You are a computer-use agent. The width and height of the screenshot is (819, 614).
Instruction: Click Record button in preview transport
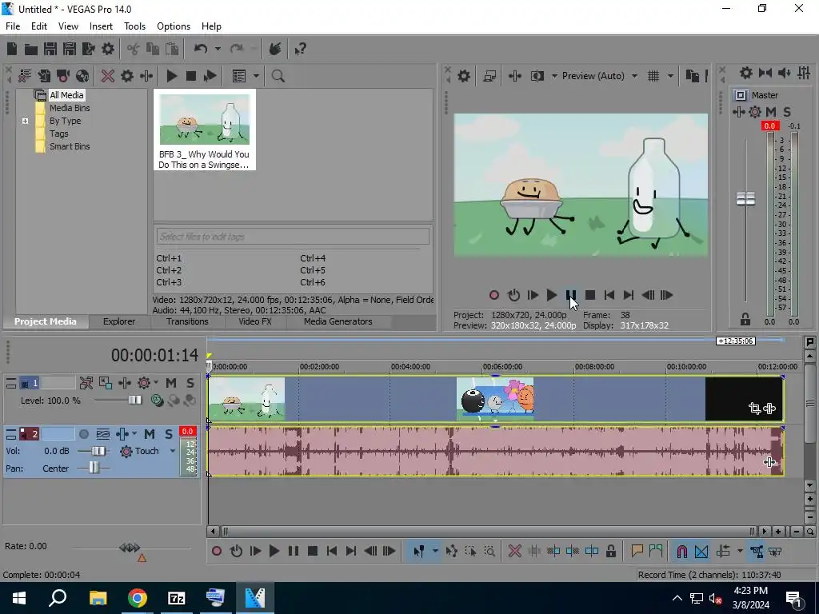(494, 295)
